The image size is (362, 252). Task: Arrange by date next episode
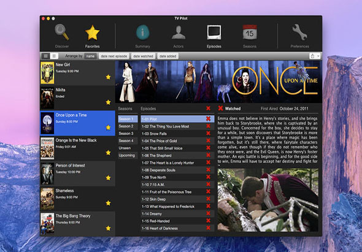coord(114,56)
